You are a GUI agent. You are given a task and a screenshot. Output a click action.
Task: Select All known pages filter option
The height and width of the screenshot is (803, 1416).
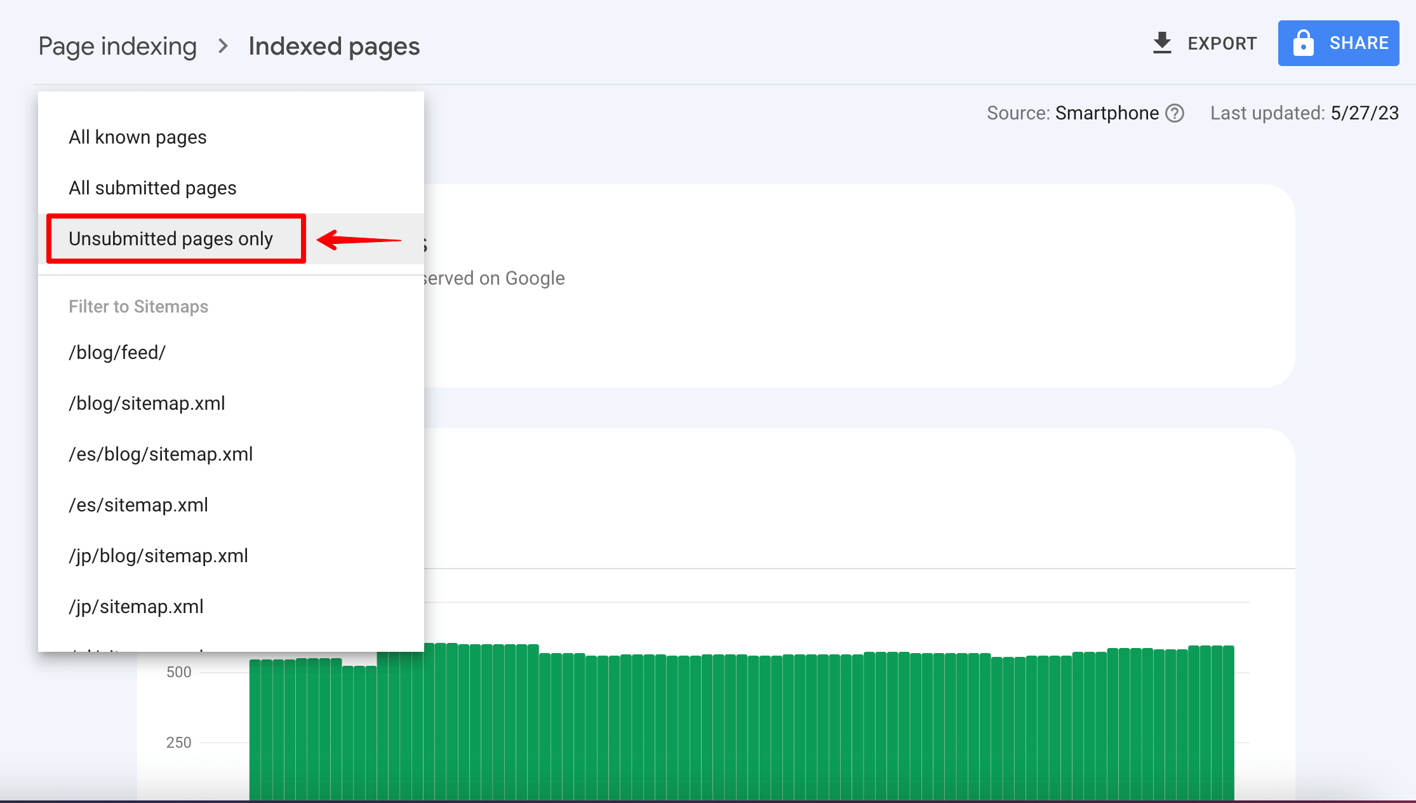point(137,137)
